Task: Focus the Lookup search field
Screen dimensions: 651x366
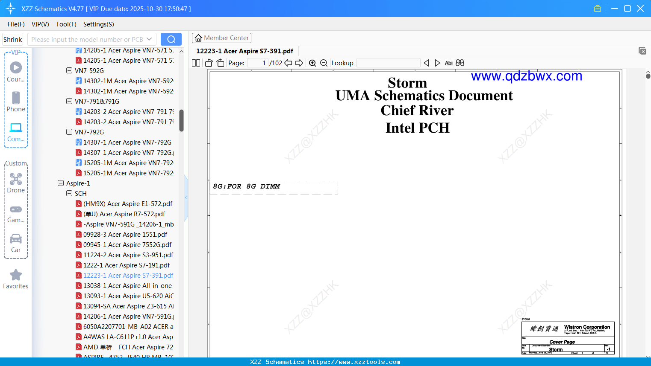Action: tap(388, 63)
